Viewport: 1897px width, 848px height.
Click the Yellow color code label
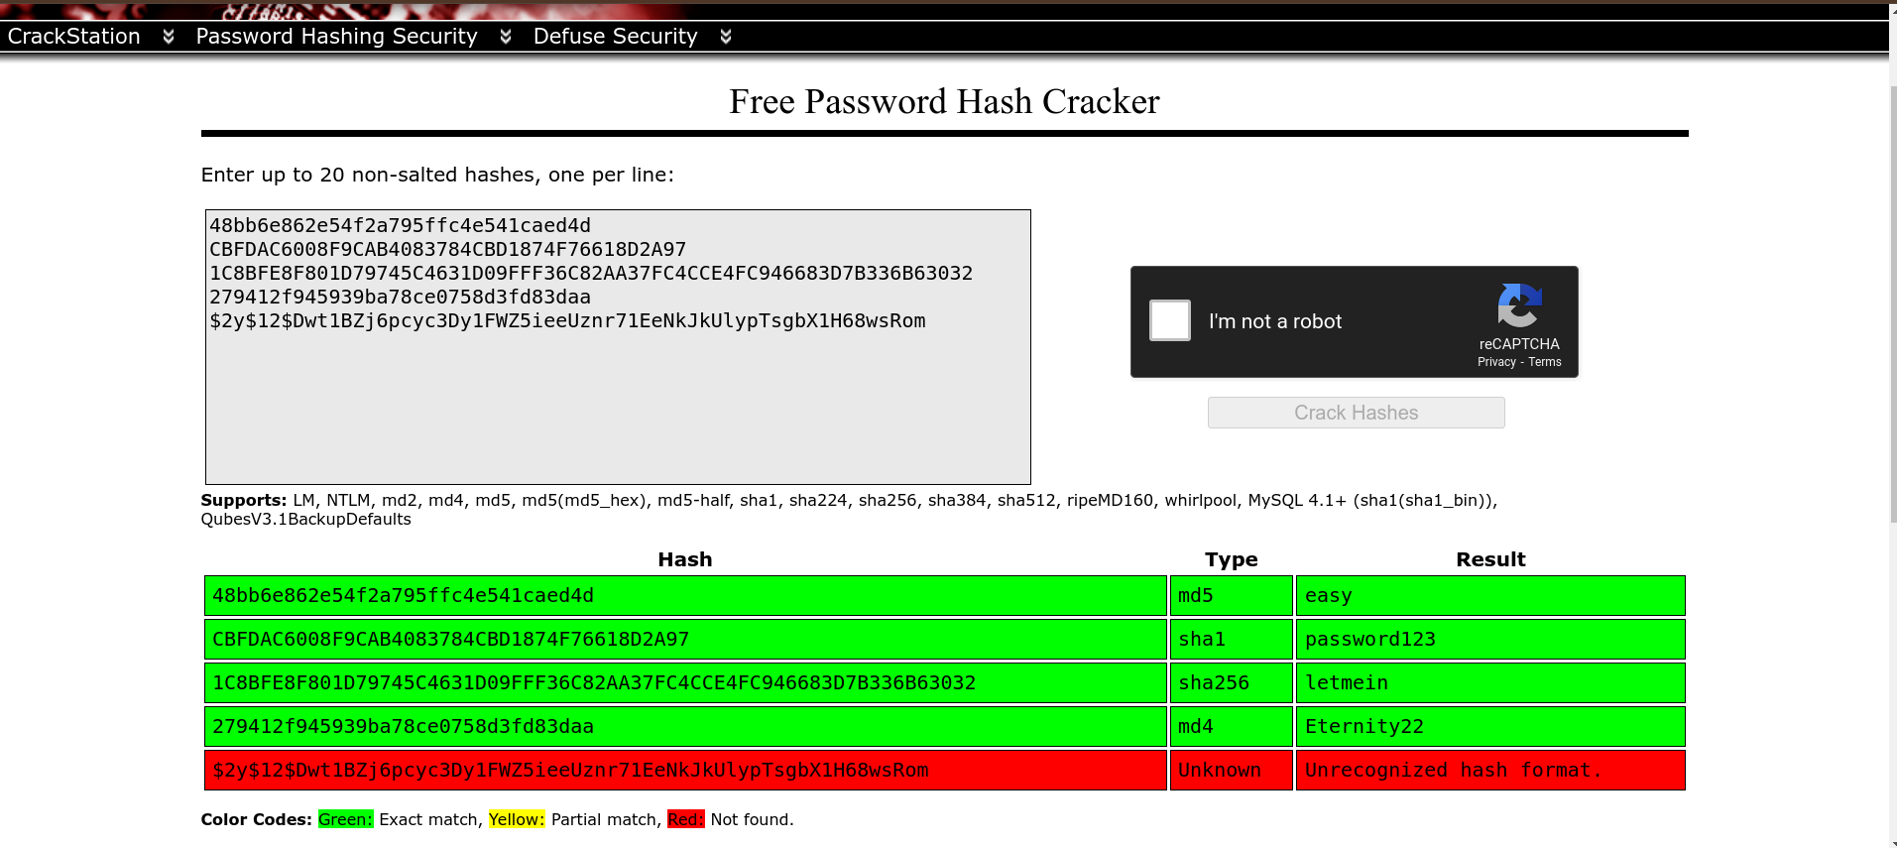(517, 819)
